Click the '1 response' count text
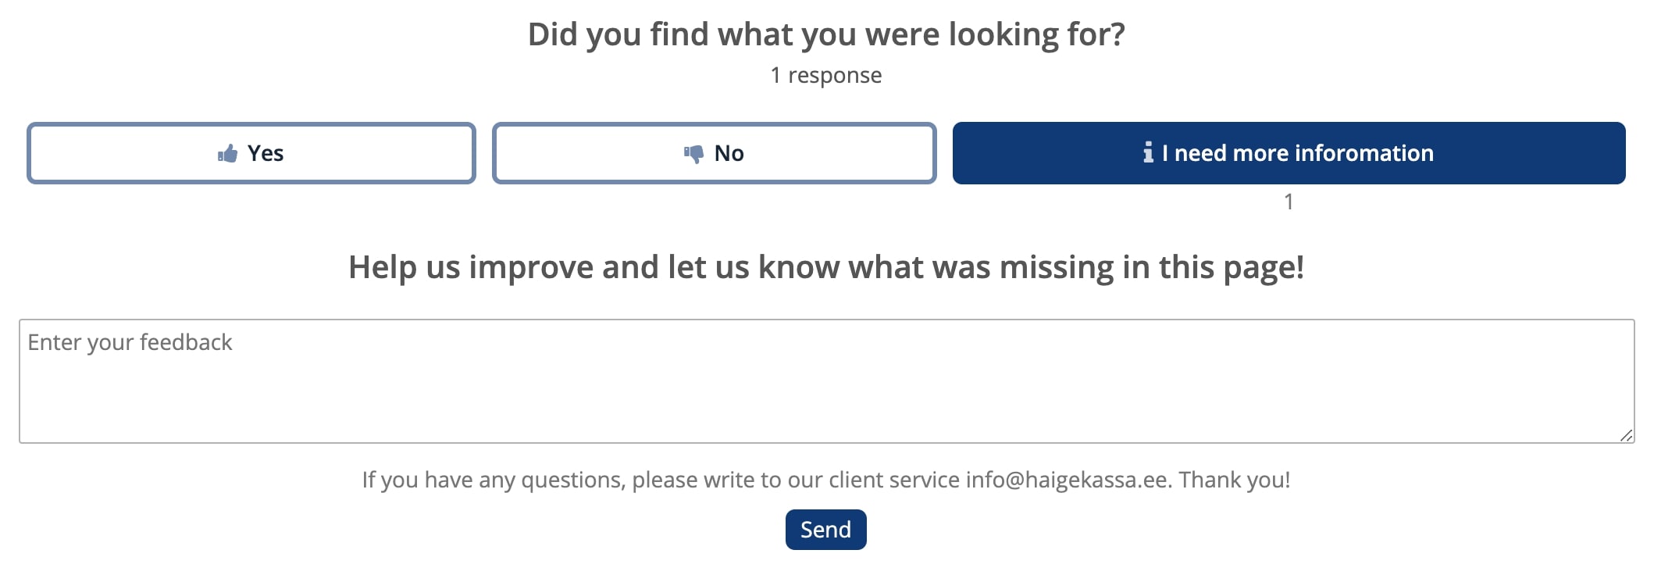This screenshot has height=575, width=1654. [826, 75]
